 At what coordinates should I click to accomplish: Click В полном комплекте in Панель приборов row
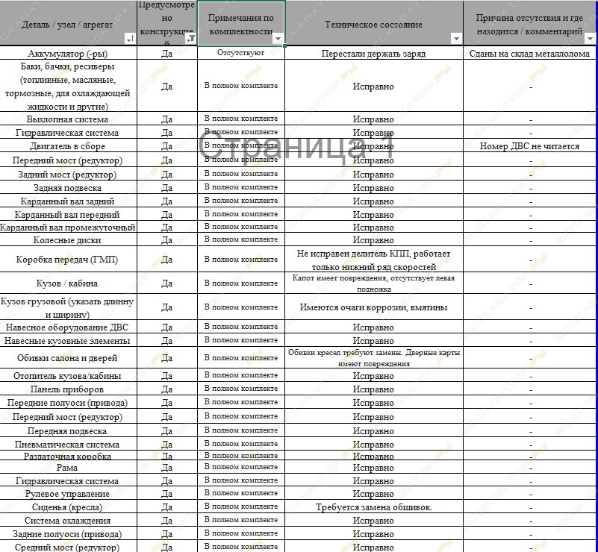(241, 389)
